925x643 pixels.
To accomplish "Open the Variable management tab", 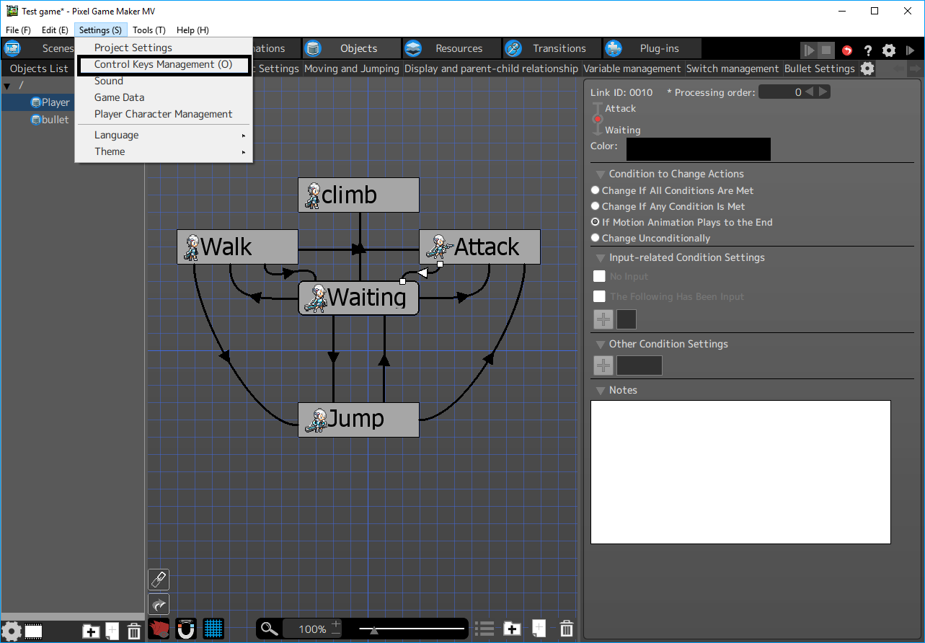I will [x=632, y=68].
